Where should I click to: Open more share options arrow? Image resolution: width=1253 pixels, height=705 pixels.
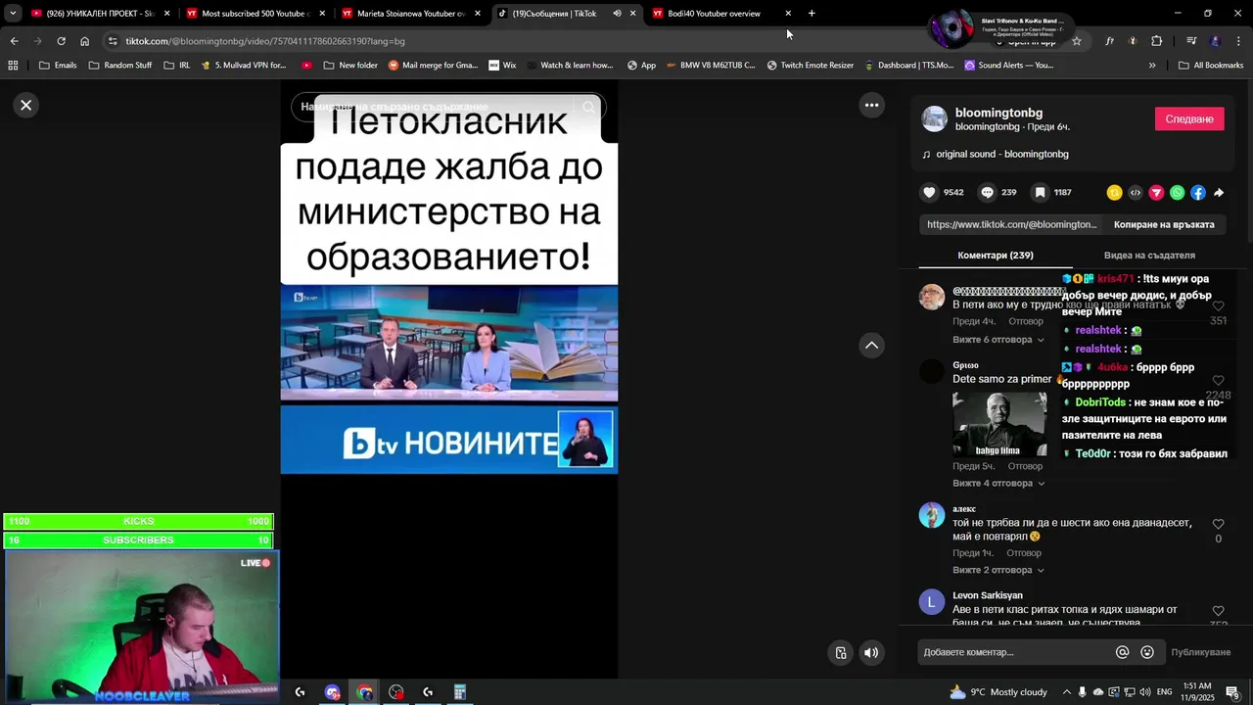click(x=1219, y=193)
